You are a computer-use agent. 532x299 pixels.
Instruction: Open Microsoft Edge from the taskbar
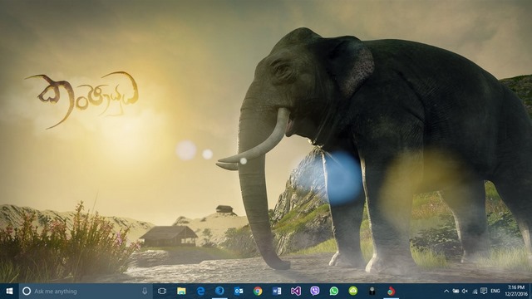click(x=200, y=292)
